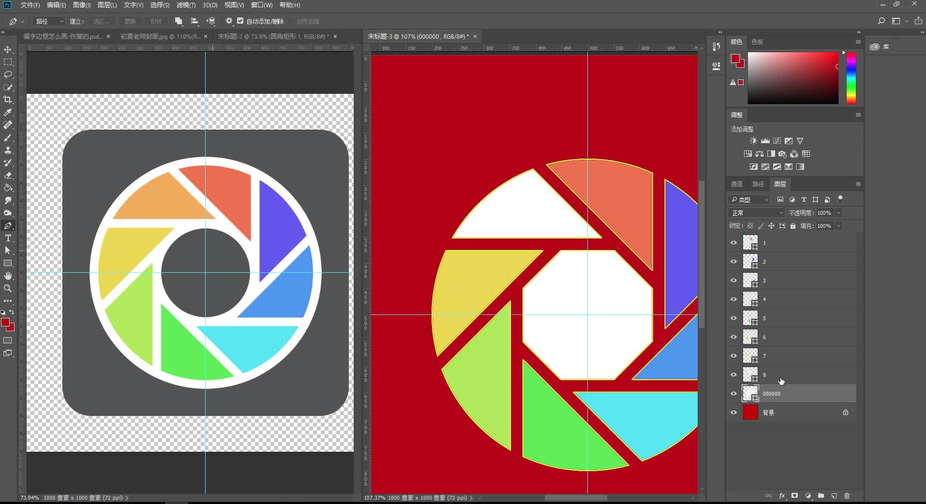Screen dimensions: 926x504
Task: Add a Curves adjustment
Action: (777, 141)
